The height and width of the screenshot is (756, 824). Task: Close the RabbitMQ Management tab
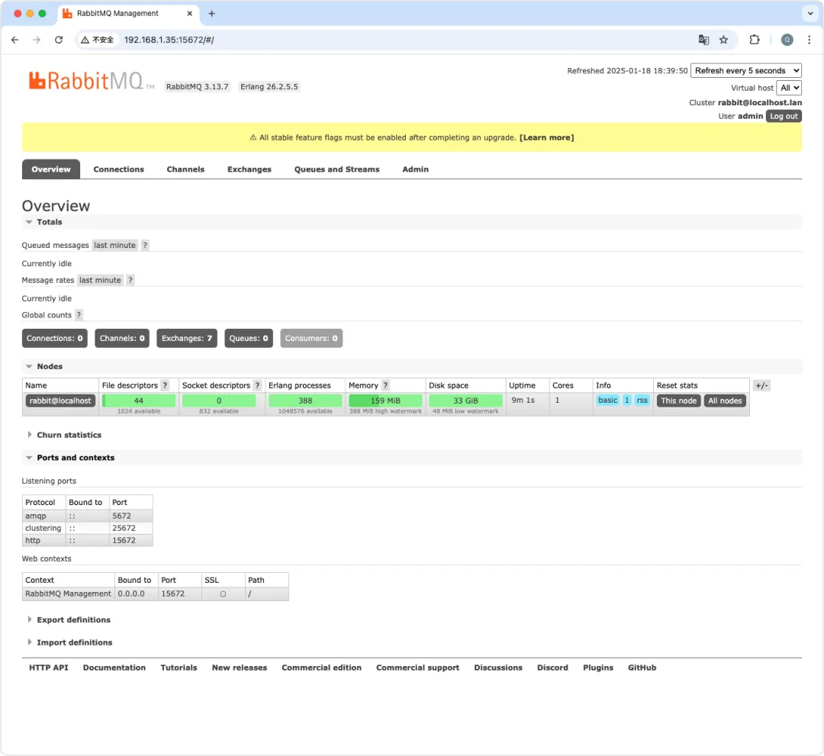click(x=190, y=14)
